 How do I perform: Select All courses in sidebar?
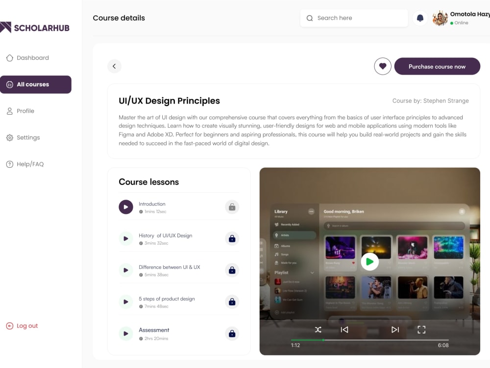pos(36,84)
